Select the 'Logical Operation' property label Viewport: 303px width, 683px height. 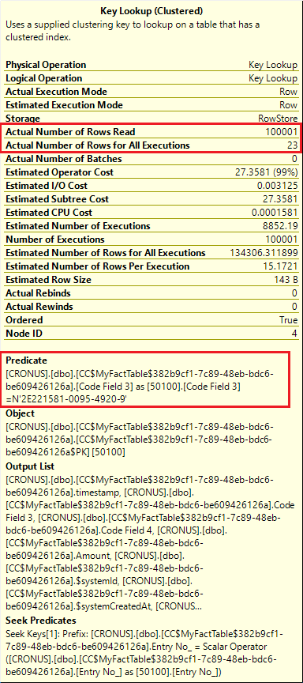point(43,78)
